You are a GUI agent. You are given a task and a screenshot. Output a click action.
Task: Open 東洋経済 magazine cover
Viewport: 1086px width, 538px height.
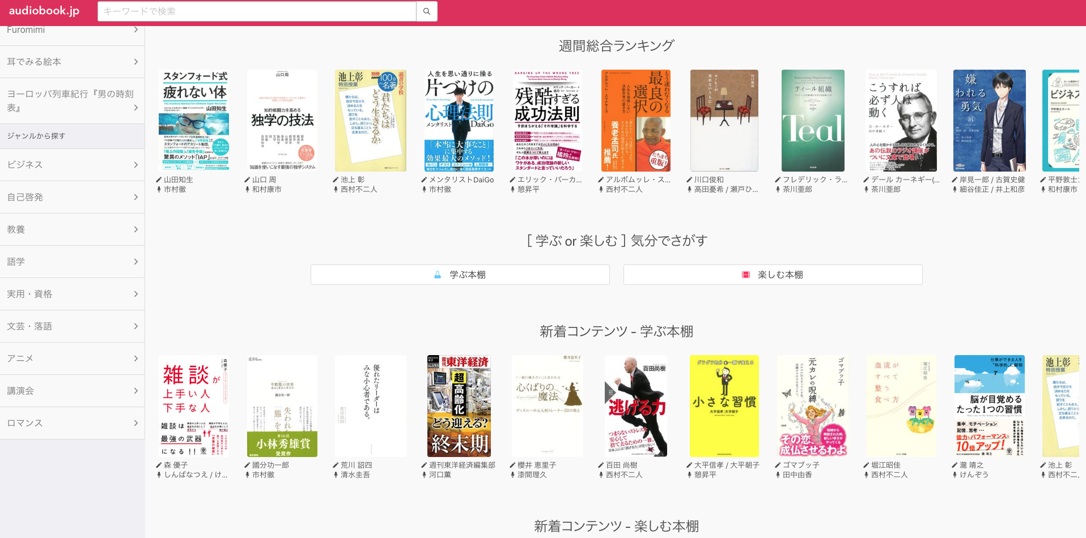tap(459, 406)
